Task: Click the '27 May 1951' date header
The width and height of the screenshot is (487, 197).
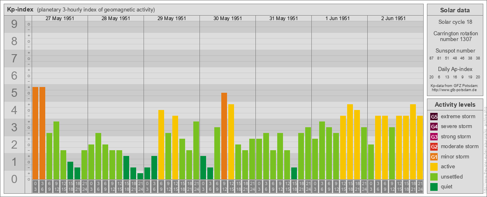Action: coord(60,18)
